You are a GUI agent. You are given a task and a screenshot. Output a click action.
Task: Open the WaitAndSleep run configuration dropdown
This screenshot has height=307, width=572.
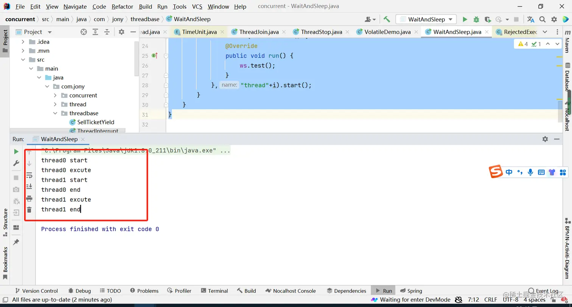(426, 19)
